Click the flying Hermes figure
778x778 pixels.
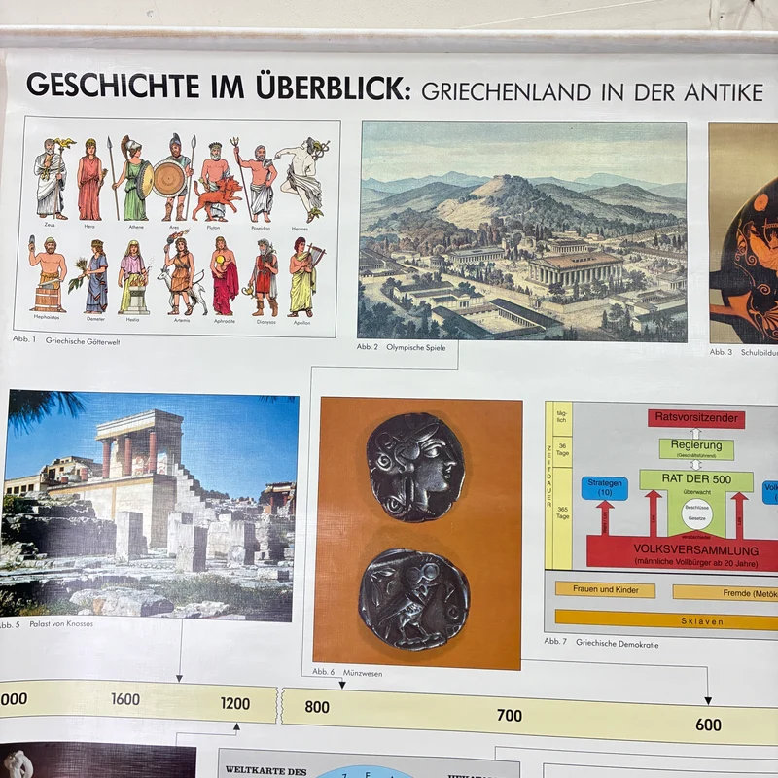(302, 180)
